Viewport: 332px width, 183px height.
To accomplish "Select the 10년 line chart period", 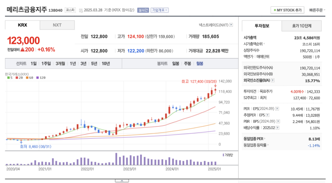I will pyautogui.click(x=105, y=64).
